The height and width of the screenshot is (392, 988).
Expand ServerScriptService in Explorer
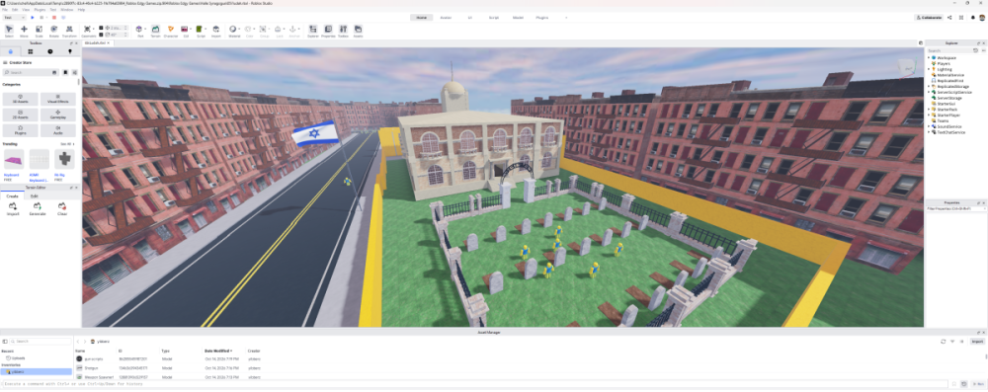click(x=929, y=92)
